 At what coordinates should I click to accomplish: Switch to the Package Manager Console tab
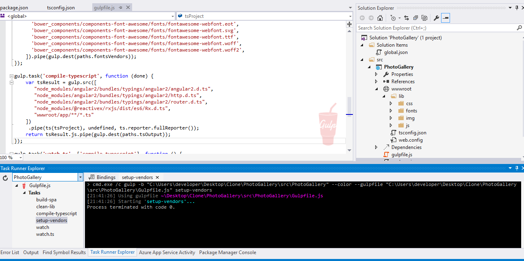click(227, 252)
